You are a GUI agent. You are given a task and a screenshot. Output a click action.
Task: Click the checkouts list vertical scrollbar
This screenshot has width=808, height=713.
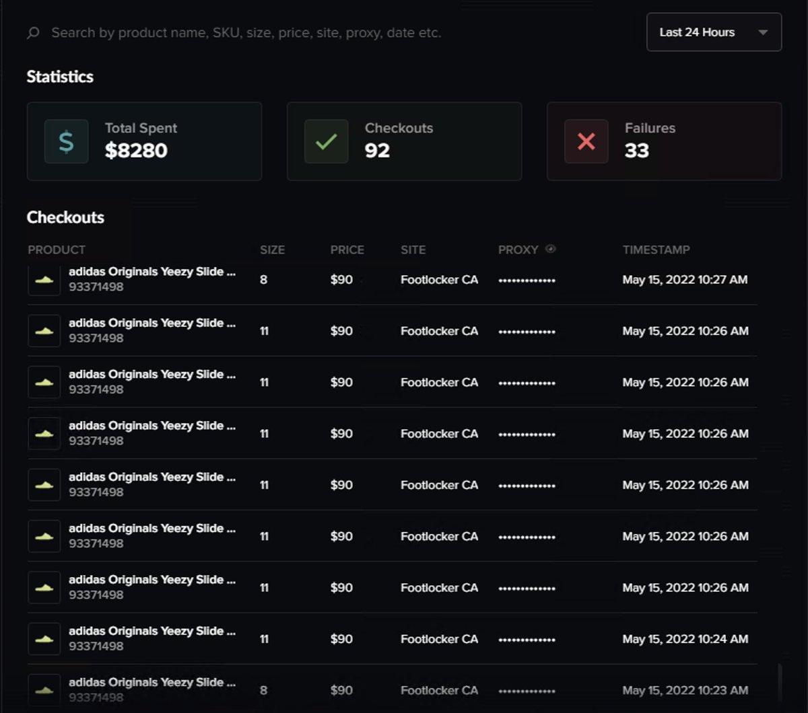(778, 683)
